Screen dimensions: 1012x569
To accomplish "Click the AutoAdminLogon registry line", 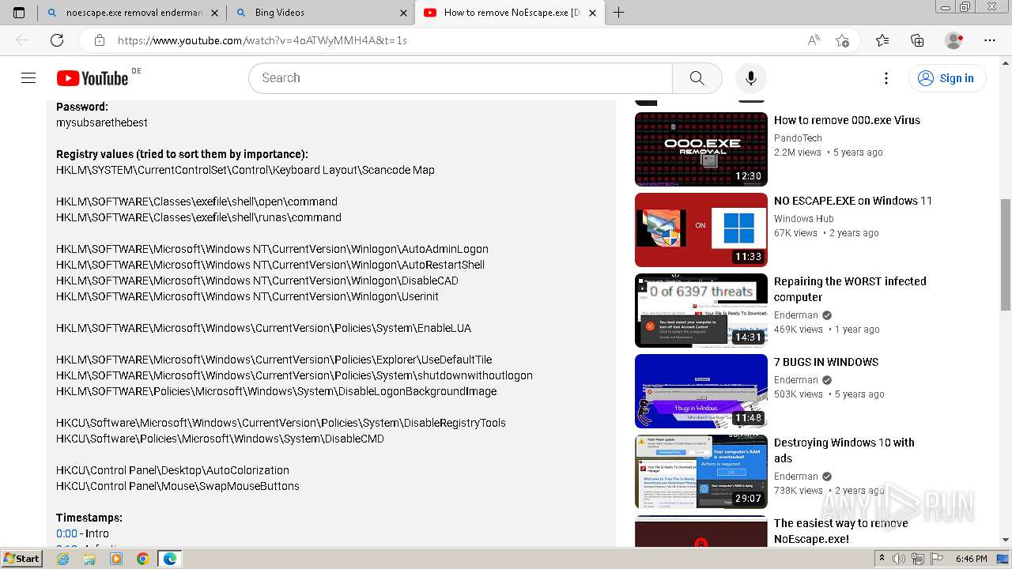I will pyautogui.click(x=272, y=249).
